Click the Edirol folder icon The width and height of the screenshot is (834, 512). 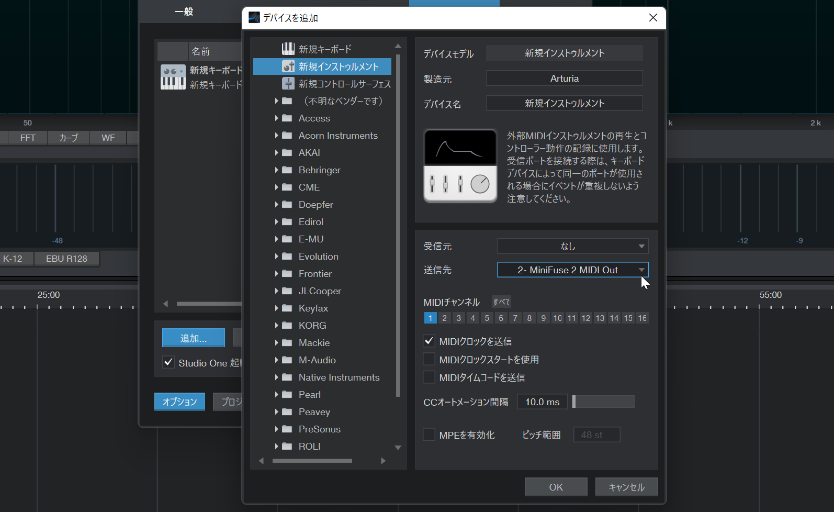coord(287,222)
